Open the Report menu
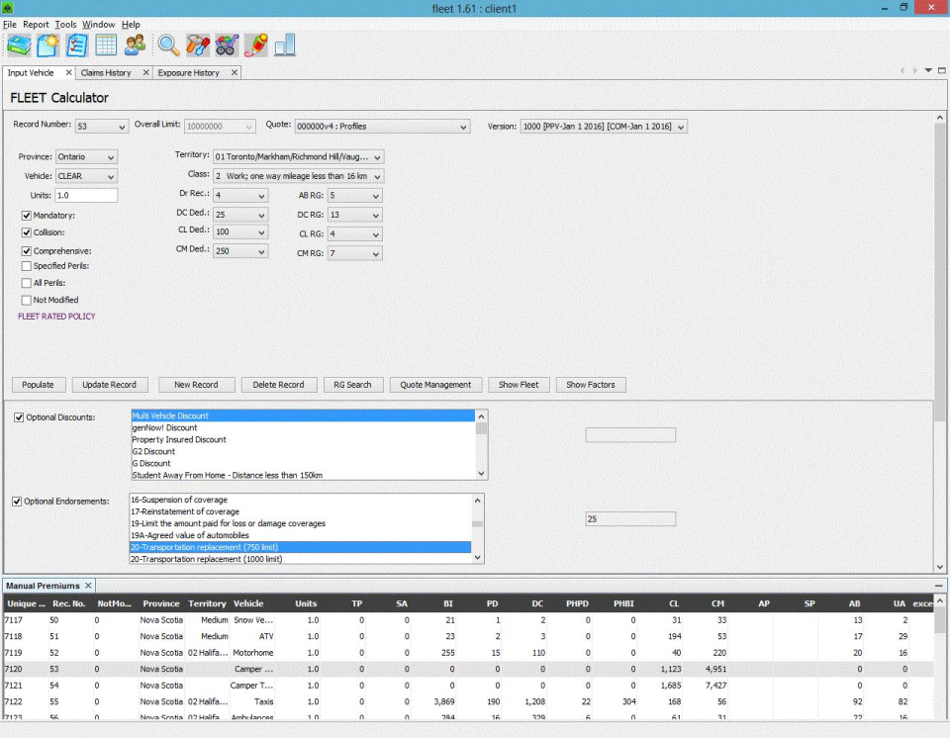 pyautogui.click(x=36, y=24)
